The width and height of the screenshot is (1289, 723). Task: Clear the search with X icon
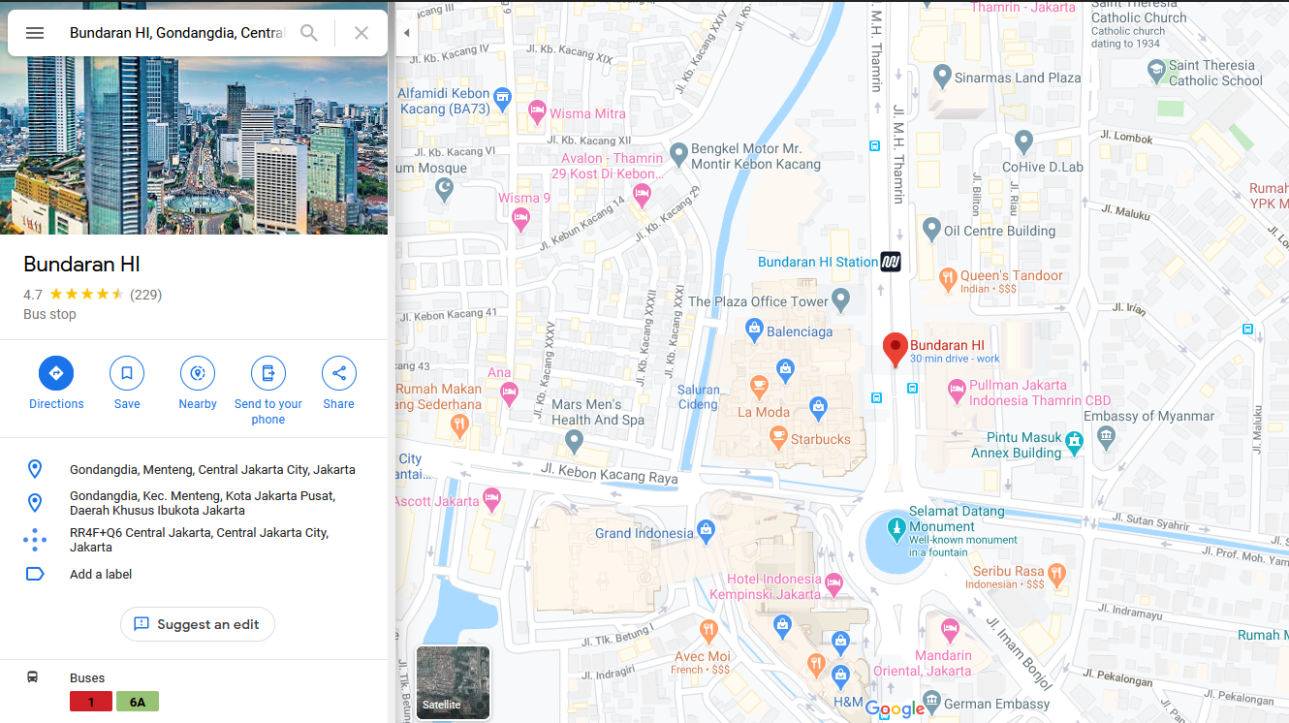362,33
